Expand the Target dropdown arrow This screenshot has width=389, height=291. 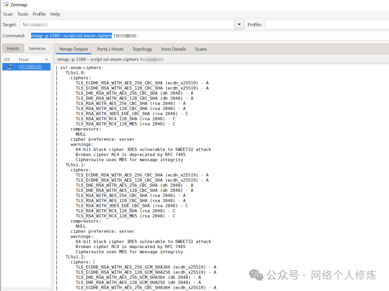pyautogui.click(x=239, y=25)
